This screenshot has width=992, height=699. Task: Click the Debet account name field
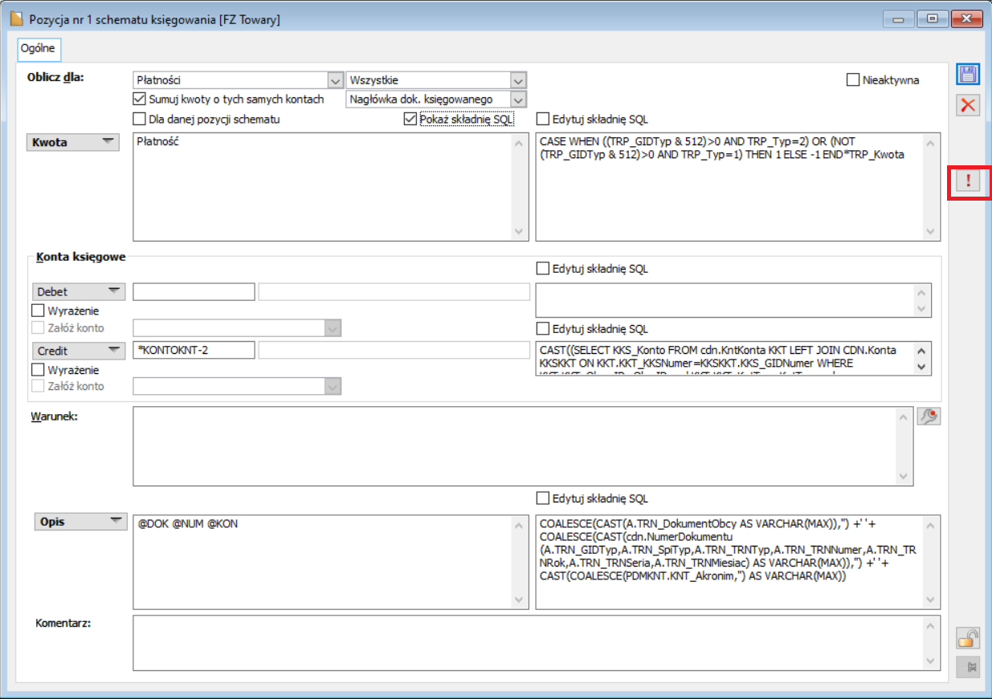click(x=394, y=291)
